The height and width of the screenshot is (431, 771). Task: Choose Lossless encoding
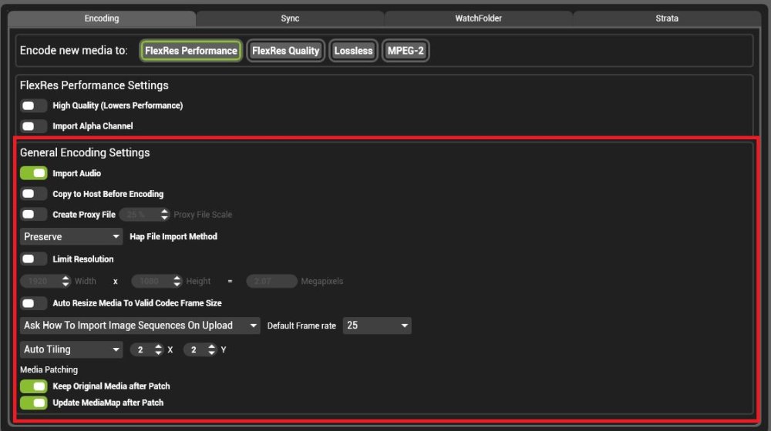click(353, 51)
